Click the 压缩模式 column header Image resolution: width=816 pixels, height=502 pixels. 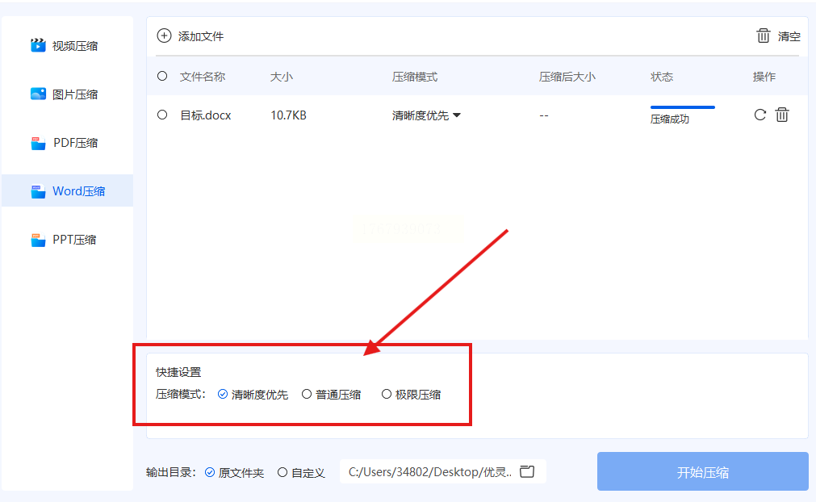(x=415, y=77)
